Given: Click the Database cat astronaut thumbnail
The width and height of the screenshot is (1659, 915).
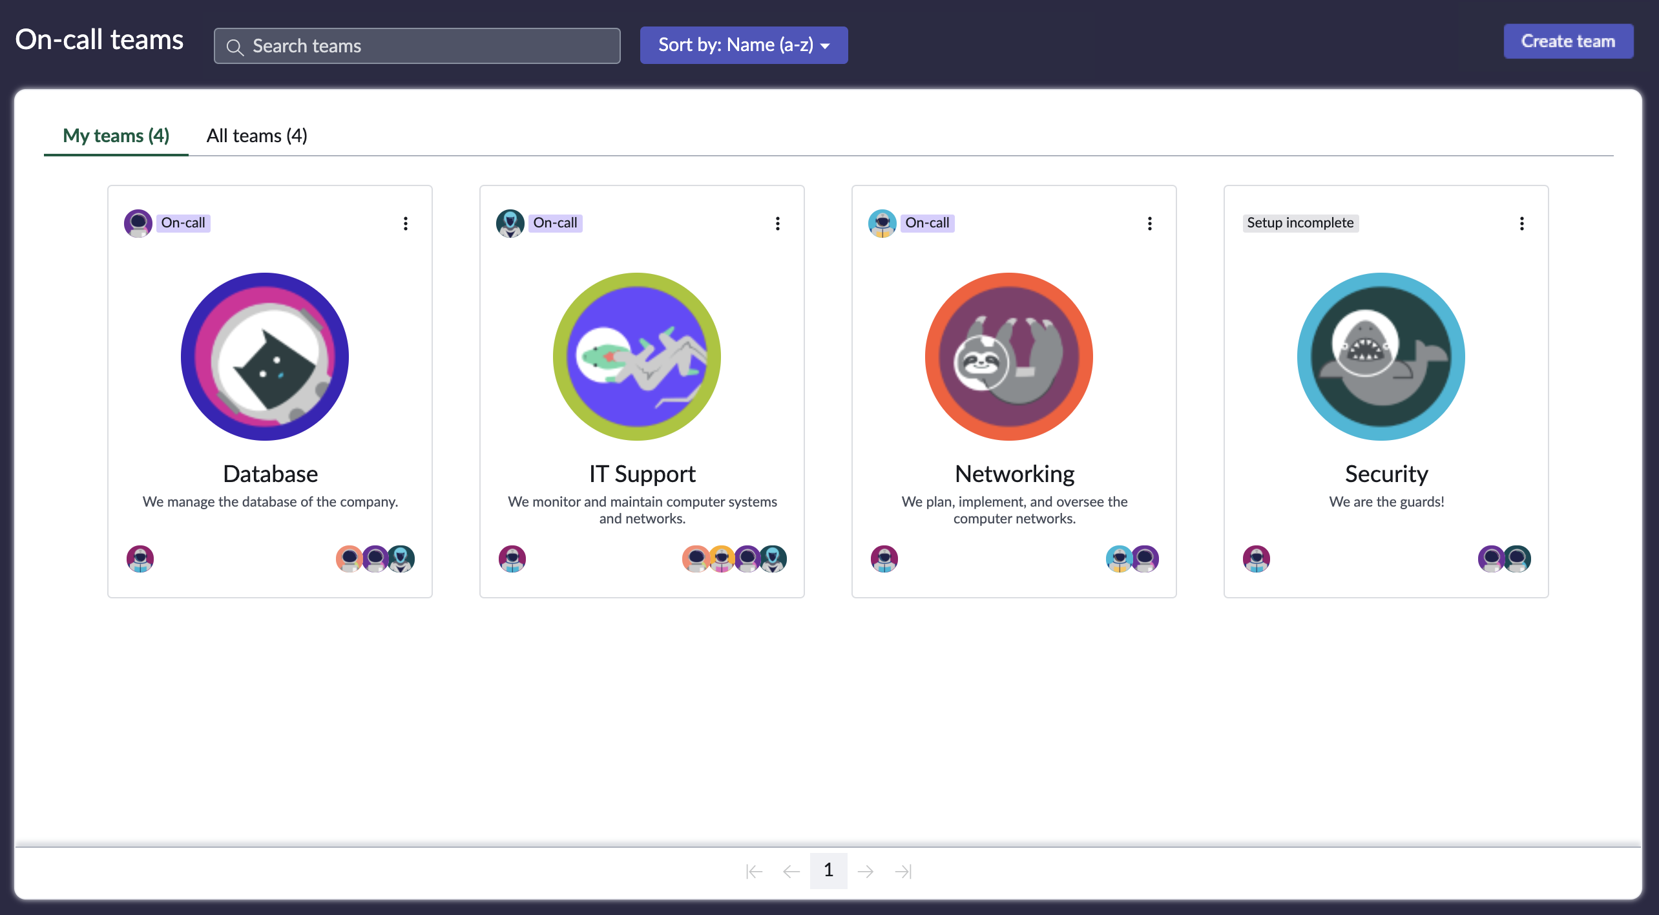Looking at the screenshot, I should [x=265, y=357].
